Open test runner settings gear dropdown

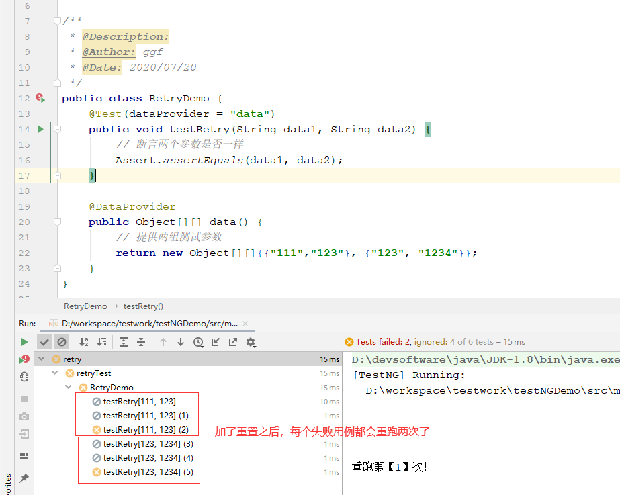click(x=251, y=342)
